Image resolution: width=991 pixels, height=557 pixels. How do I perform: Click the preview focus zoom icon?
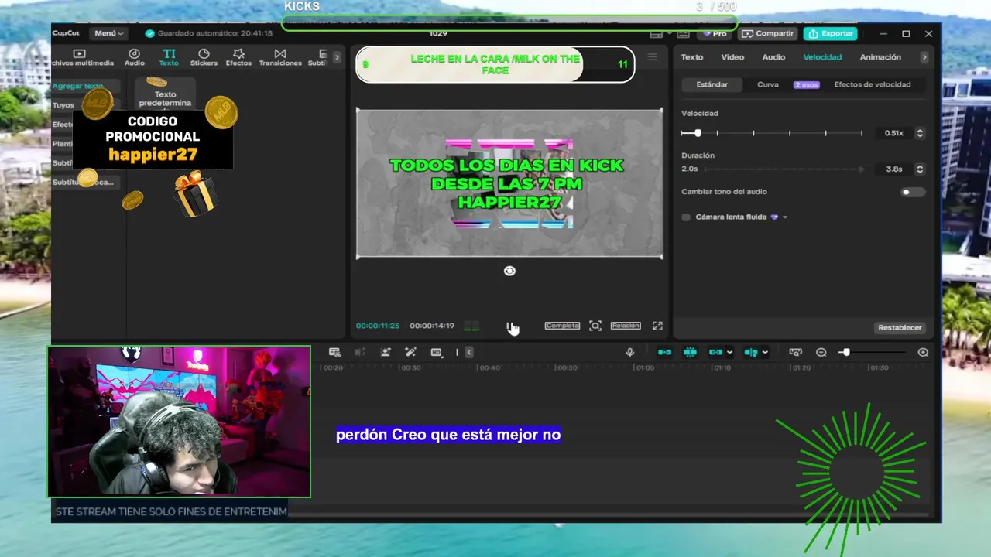tap(595, 326)
